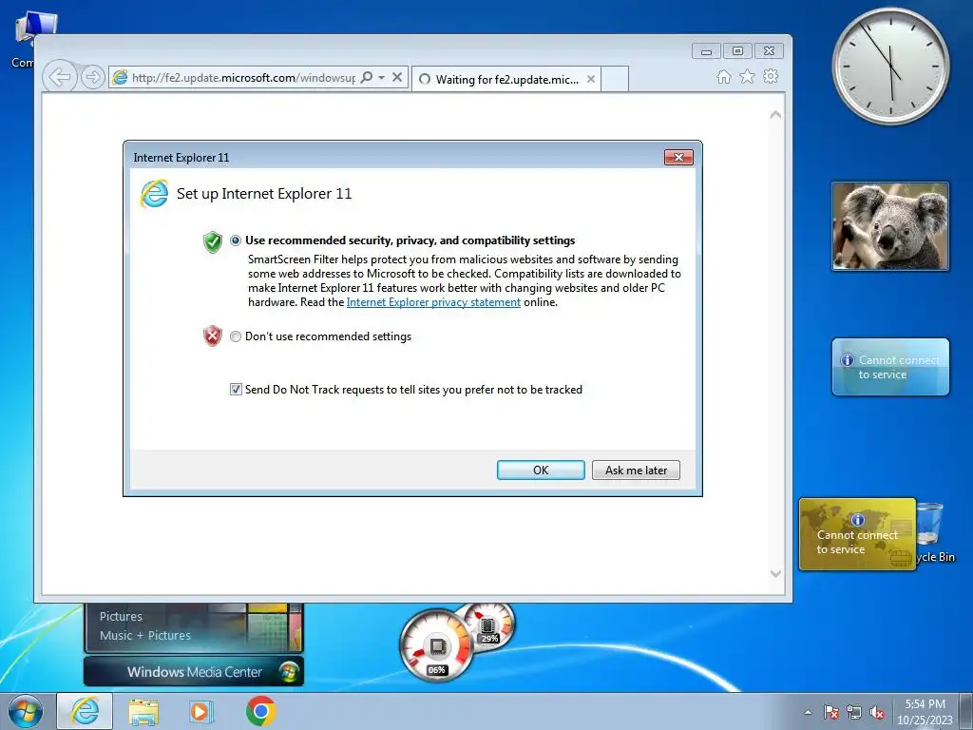Click the URL address field
973x730 pixels.
tap(243, 78)
